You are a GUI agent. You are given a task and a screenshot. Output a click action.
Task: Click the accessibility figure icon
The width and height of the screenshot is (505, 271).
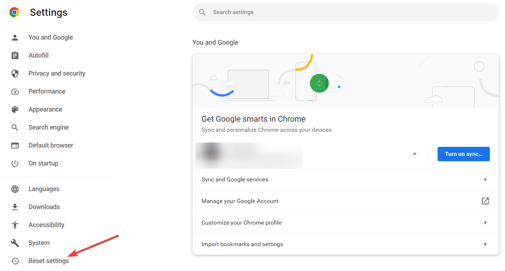click(x=15, y=225)
